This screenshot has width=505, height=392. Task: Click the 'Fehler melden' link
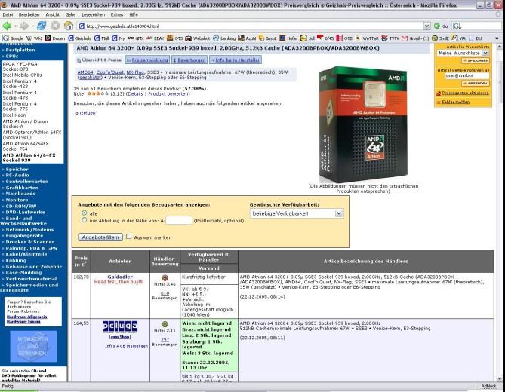point(456,102)
